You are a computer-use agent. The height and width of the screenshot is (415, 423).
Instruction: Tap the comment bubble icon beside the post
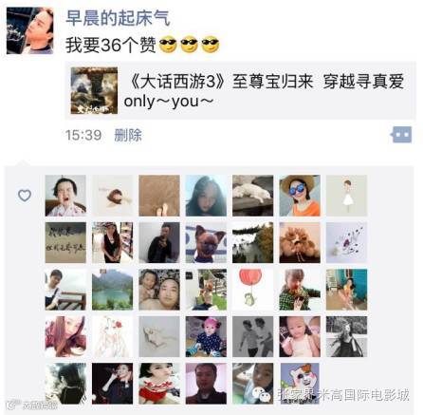(401, 135)
